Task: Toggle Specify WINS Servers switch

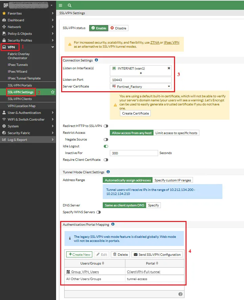Action: pyautogui.click(x=99, y=212)
